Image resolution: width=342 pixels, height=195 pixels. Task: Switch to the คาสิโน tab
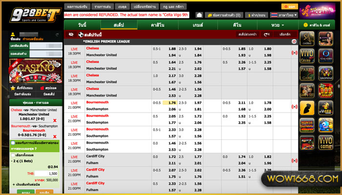(x=157, y=24)
